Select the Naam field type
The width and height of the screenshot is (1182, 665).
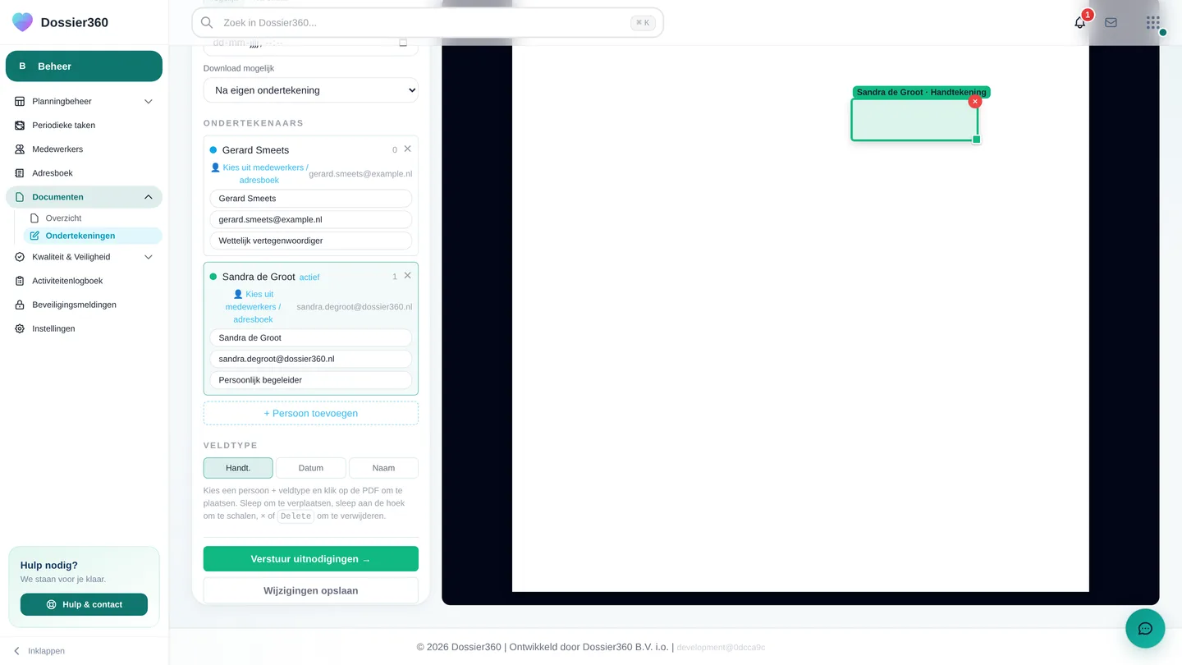(x=383, y=468)
